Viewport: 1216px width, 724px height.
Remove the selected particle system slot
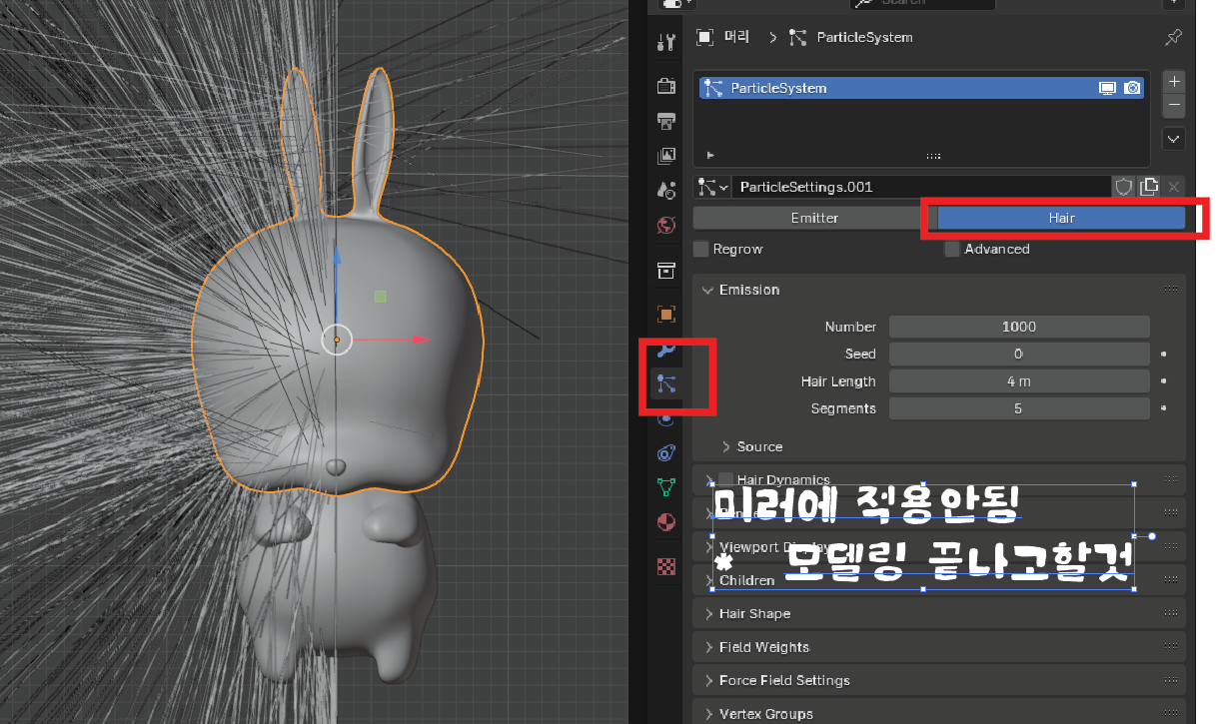click(1175, 104)
